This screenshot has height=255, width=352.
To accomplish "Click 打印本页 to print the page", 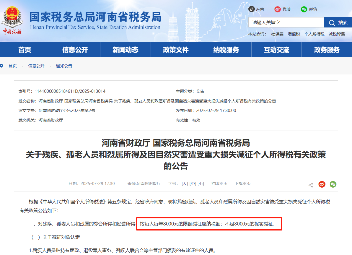I will click(219, 183).
